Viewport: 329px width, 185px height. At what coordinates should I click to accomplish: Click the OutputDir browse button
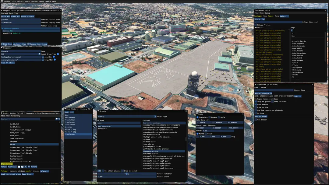43,60
